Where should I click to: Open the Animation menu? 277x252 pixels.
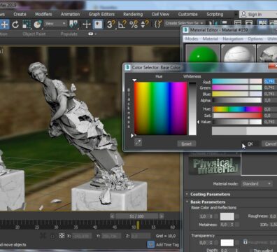click(70, 14)
